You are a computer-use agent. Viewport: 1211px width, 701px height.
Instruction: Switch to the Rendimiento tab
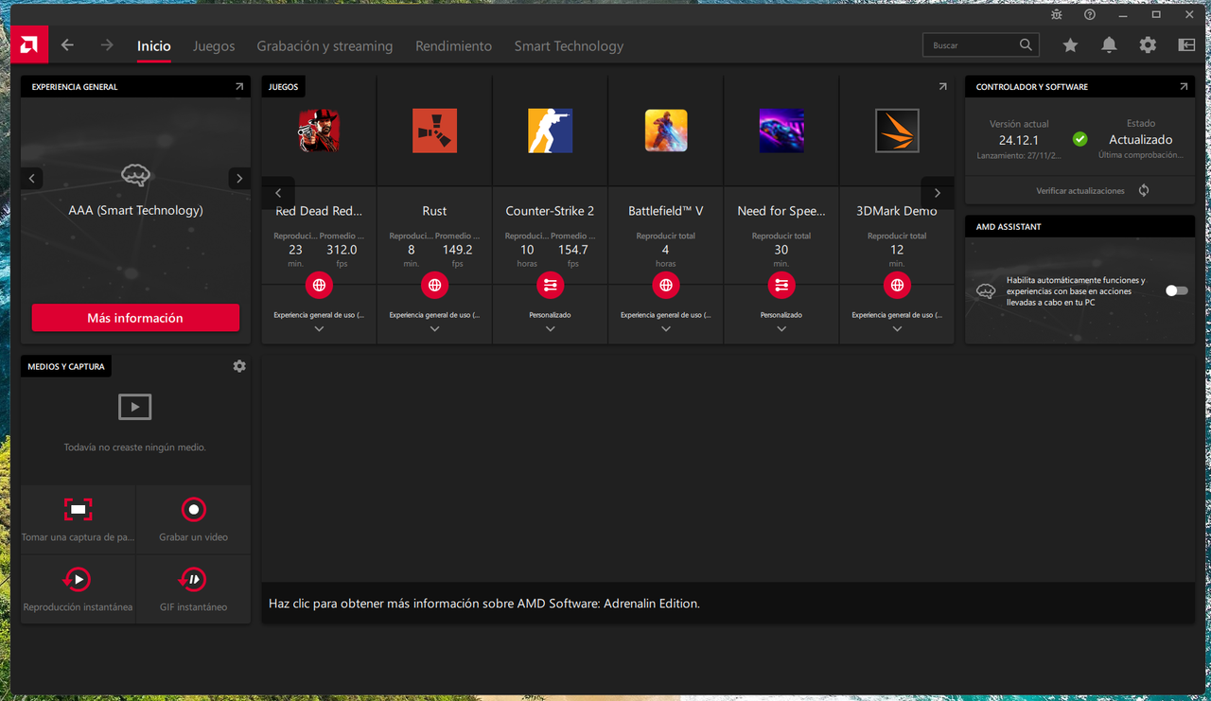pos(453,45)
